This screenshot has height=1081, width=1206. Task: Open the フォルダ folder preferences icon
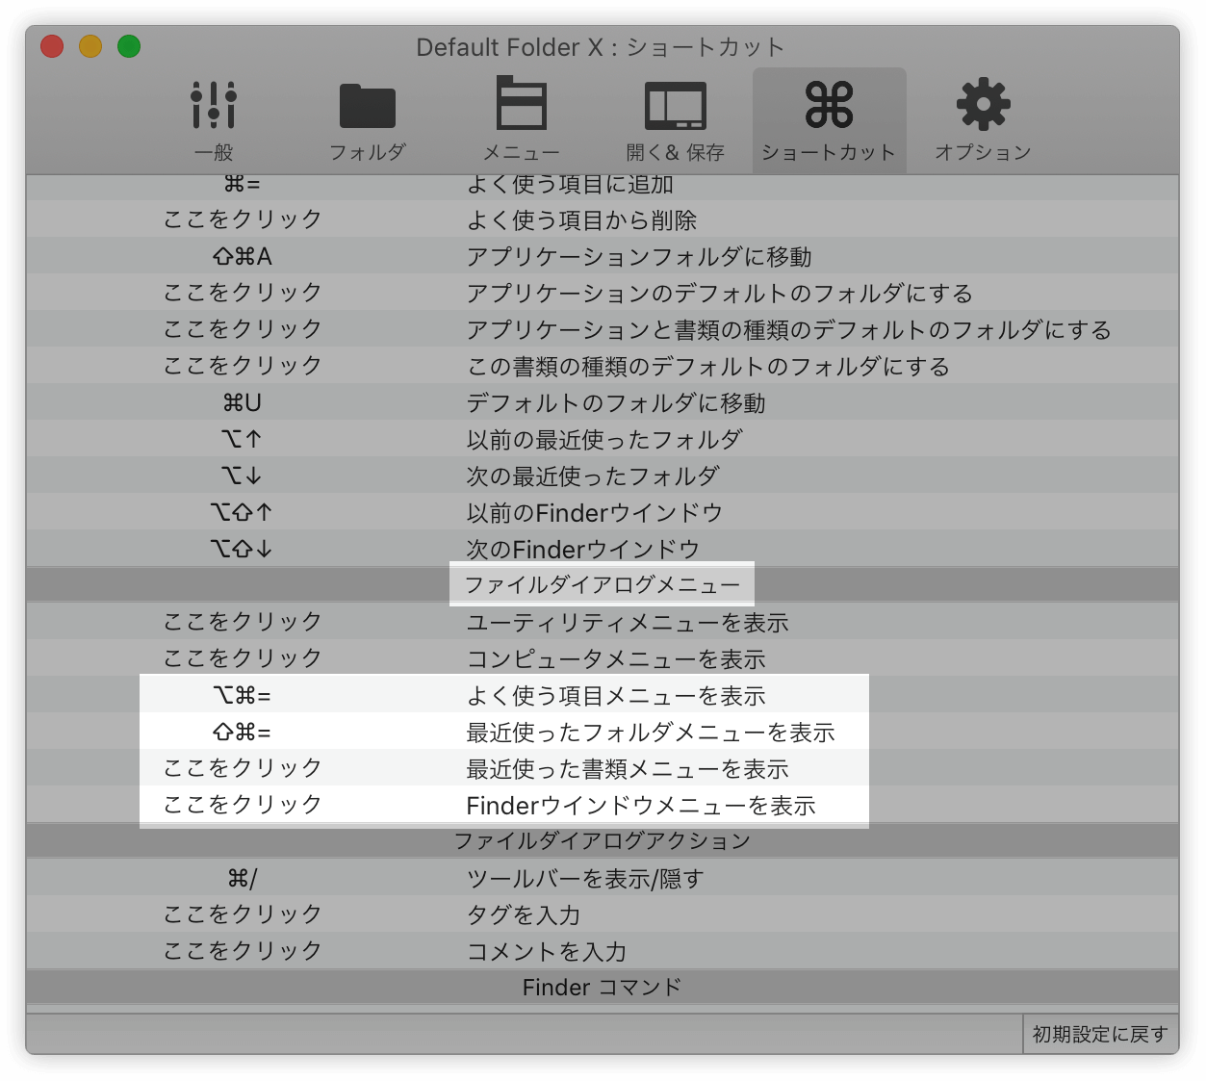(368, 120)
